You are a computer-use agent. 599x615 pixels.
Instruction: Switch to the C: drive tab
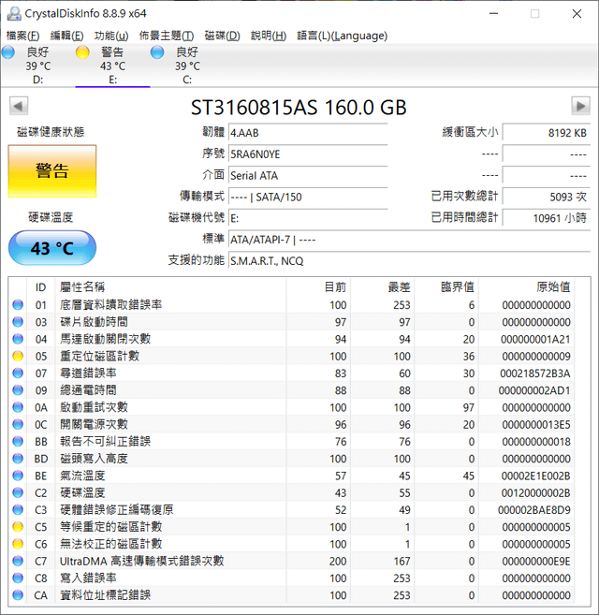[x=187, y=66]
